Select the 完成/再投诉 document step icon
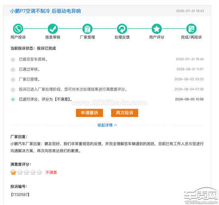 pyautogui.click(x=192, y=29)
